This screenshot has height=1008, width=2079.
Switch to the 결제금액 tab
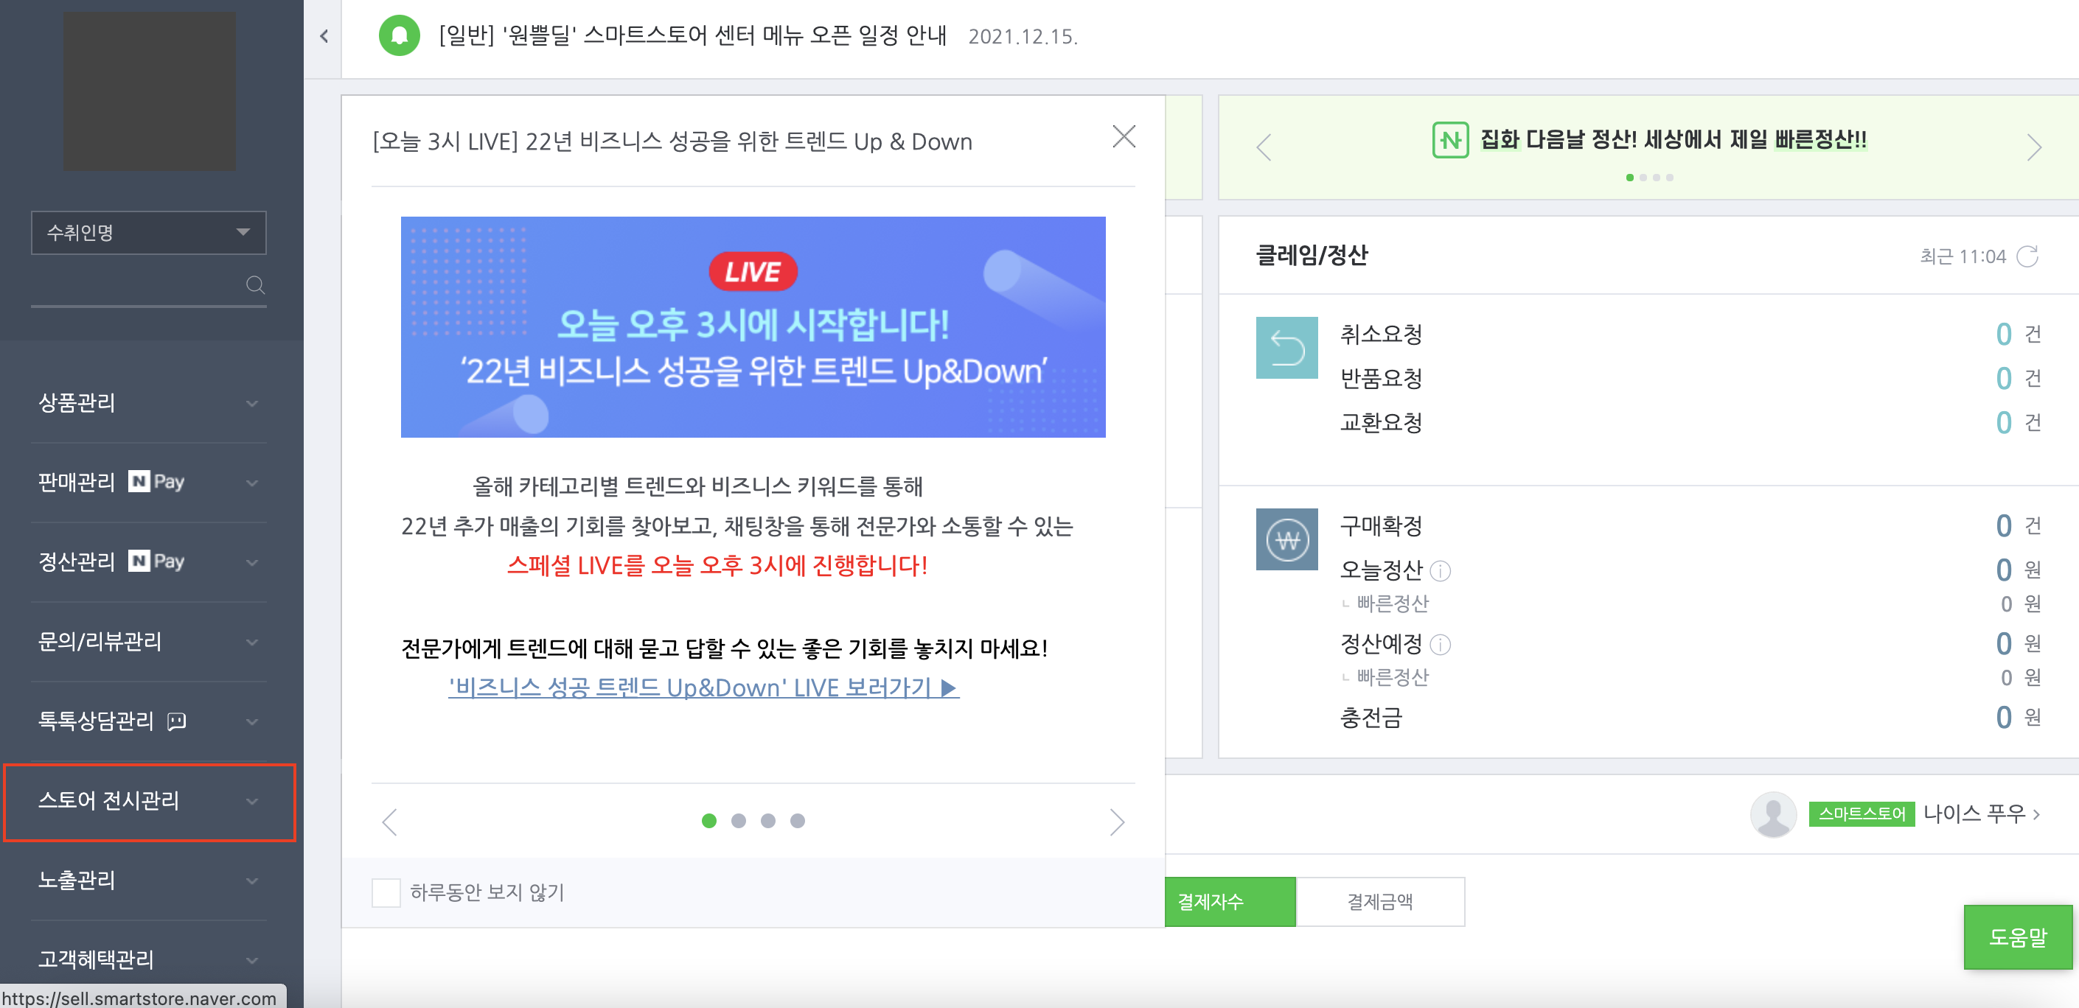click(1380, 902)
